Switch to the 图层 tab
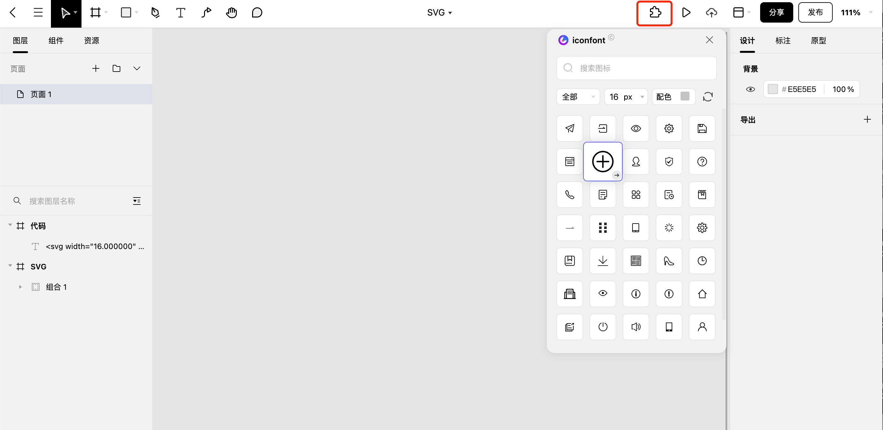The height and width of the screenshot is (430, 883). [x=20, y=40]
